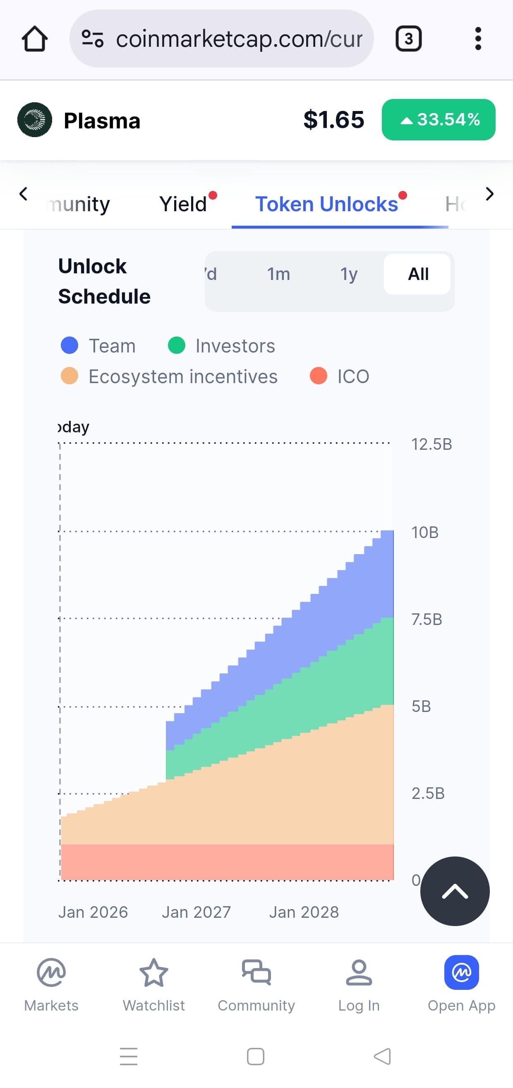
Task: Switch to the Yield tab
Action: click(184, 204)
